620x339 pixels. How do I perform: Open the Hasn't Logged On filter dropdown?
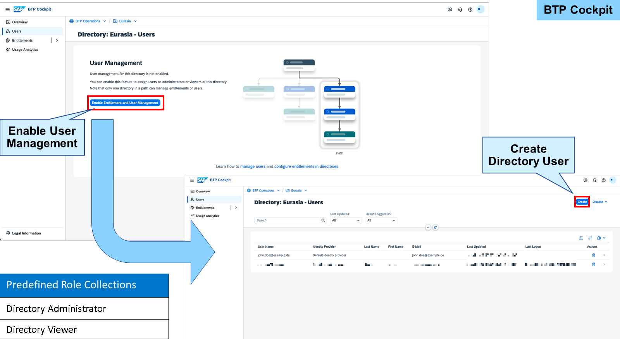(381, 221)
